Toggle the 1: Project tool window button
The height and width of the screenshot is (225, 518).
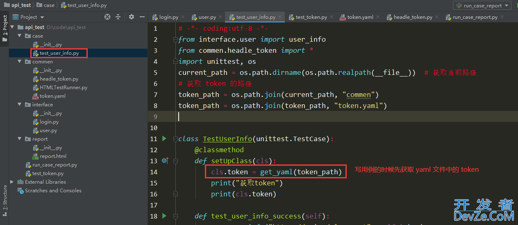5,29
